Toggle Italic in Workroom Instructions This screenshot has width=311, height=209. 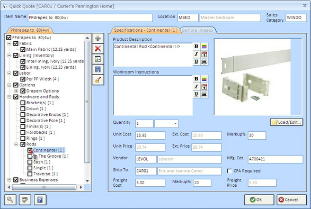196,87
